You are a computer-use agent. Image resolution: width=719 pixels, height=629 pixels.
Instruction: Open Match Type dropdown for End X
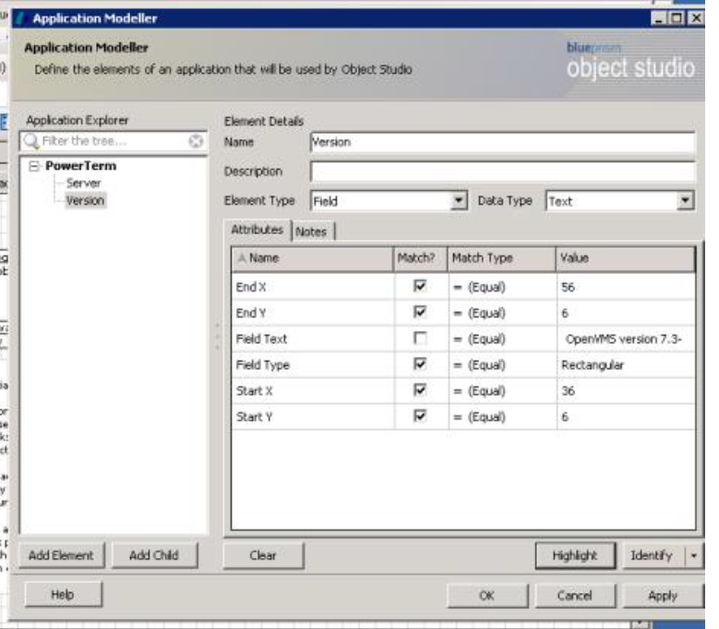502,287
